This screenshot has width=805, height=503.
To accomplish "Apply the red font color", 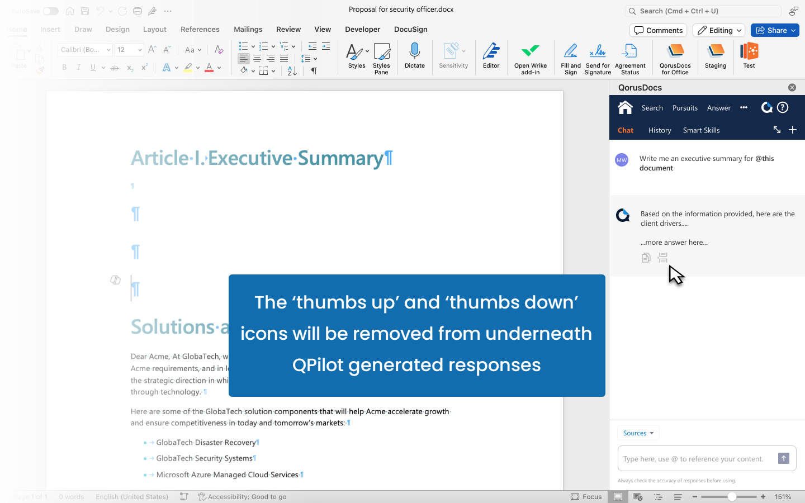I will 209,68.
